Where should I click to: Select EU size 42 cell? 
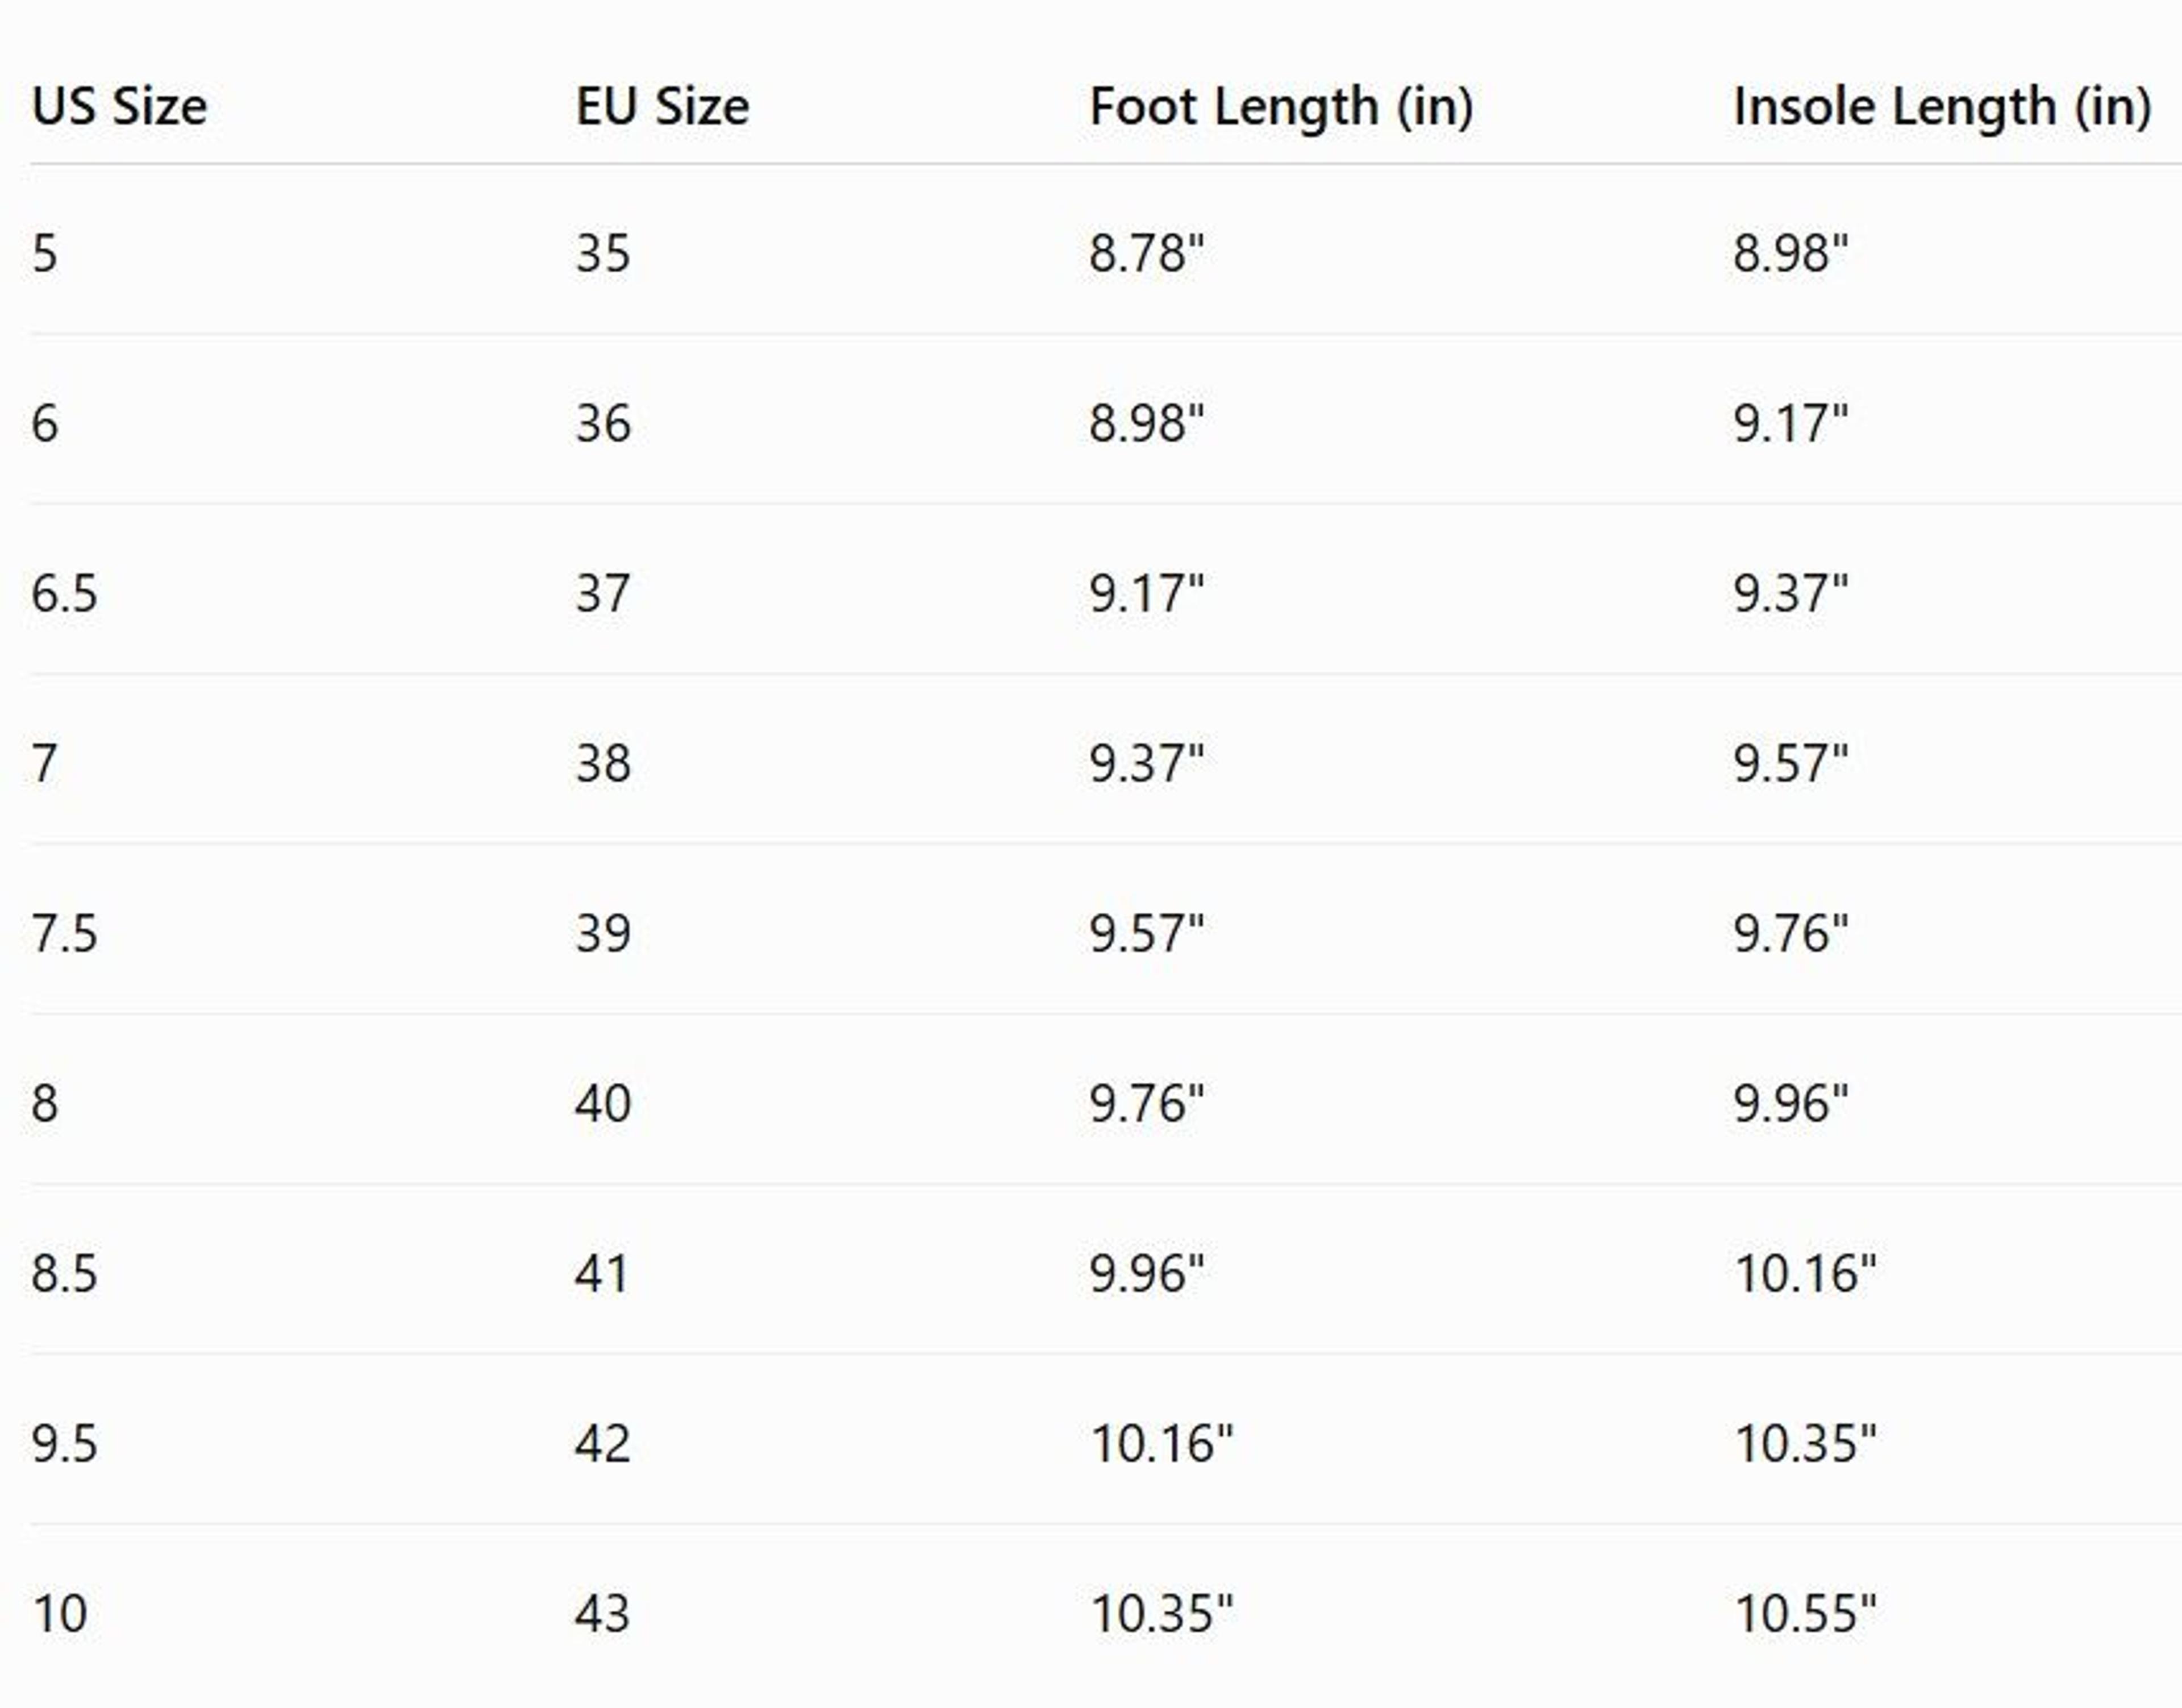(x=603, y=1443)
